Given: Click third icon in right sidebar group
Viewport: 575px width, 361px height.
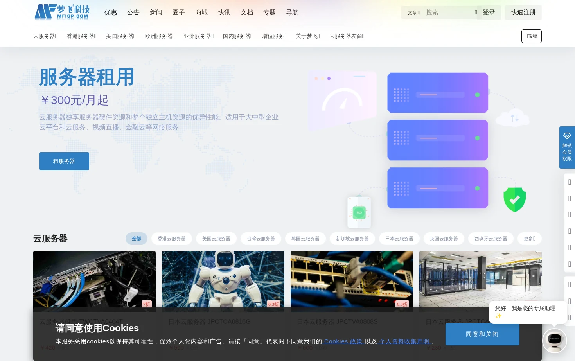Looking at the screenshot, I should click(x=570, y=215).
